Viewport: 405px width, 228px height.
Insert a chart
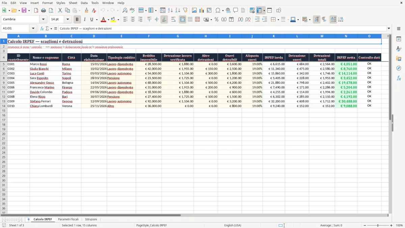(x=202, y=10)
